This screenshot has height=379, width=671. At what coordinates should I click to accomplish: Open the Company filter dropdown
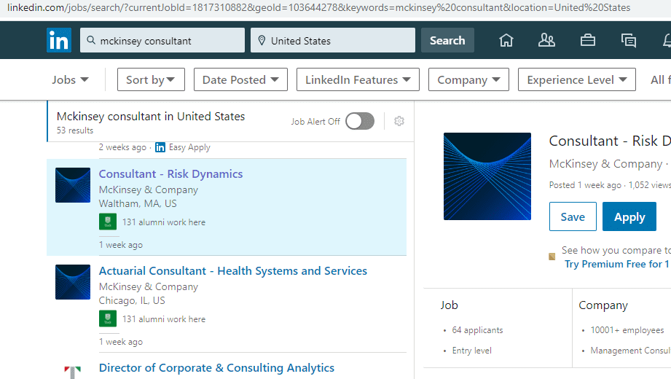point(468,80)
